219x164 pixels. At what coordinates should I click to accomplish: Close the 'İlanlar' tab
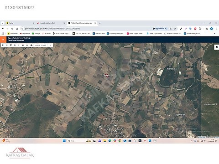[x=33, y=23]
